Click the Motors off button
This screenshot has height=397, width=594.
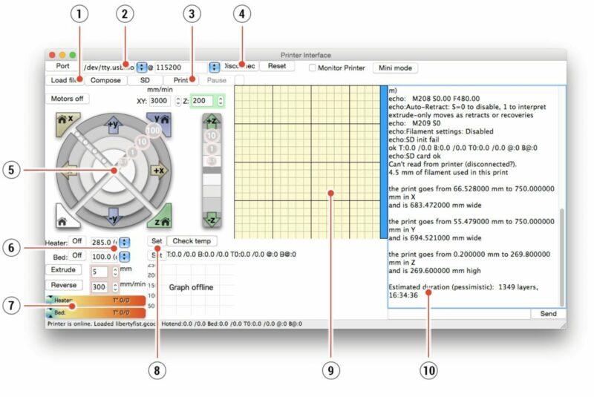point(67,98)
